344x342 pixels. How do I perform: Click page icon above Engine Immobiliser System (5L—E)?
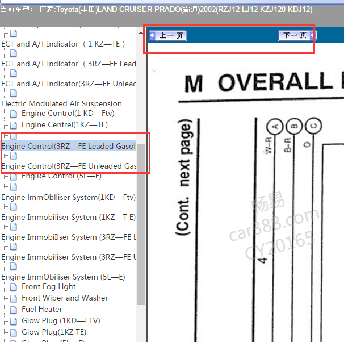pyautogui.click(x=14, y=266)
